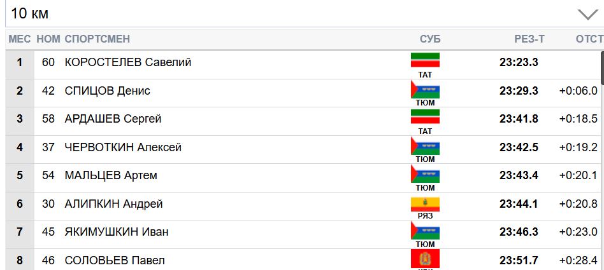Click Tatarstan flag beside Ardashev
The width and height of the screenshot is (604, 270).
(x=425, y=117)
